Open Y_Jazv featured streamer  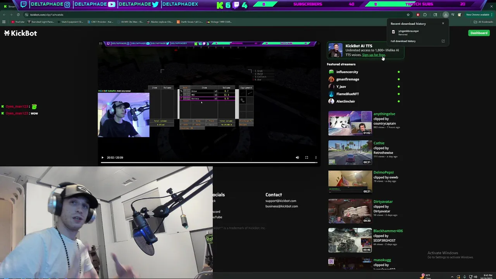coord(341,86)
